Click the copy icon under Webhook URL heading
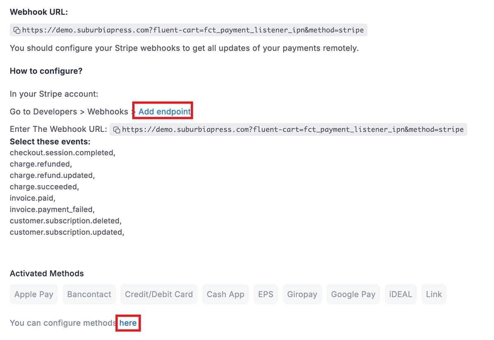The image size is (494, 340). point(17,30)
